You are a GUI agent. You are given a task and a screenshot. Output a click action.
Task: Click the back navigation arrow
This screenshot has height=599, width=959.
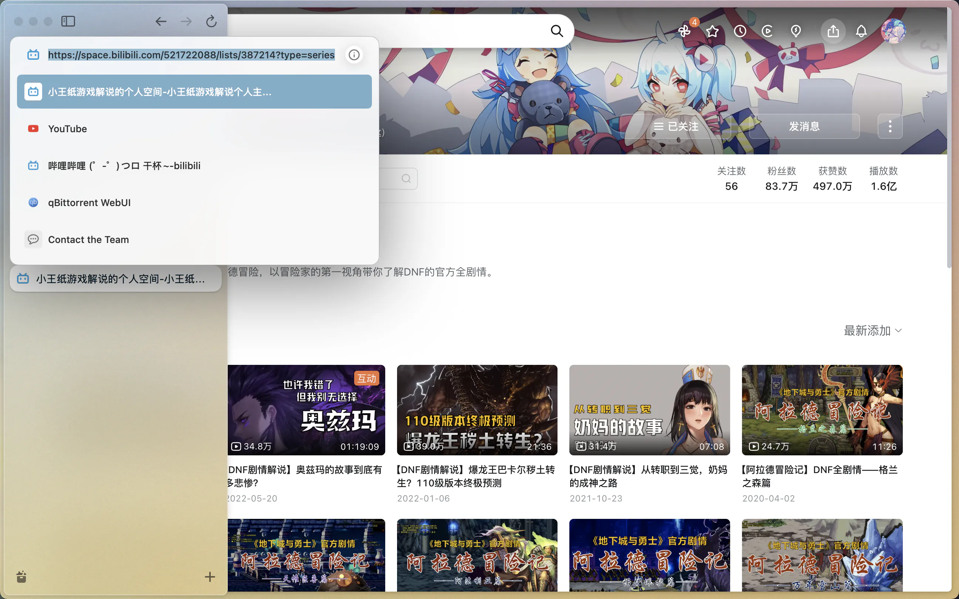pos(160,21)
